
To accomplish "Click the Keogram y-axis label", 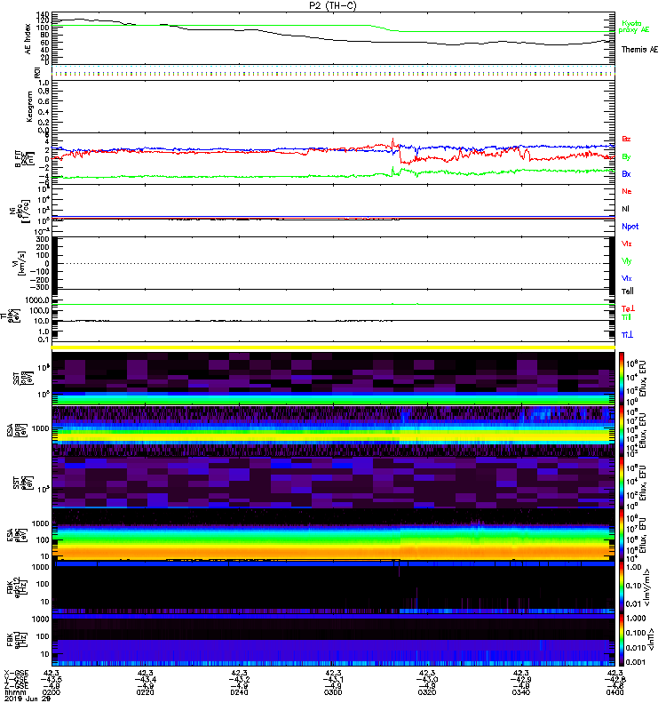I will (x=29, y=107).
